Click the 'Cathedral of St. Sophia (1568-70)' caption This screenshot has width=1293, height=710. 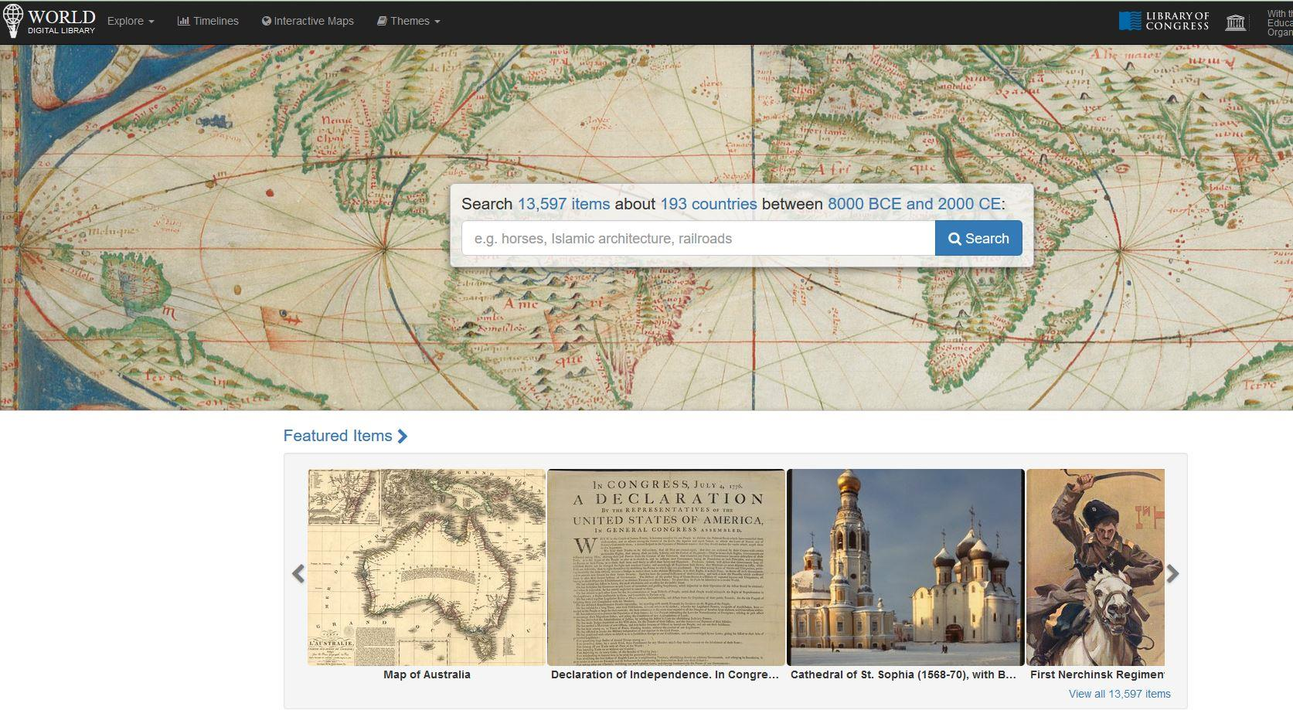click(x=903, y=674)
